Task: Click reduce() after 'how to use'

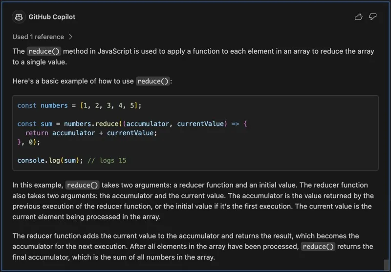Action: [x=153, y=81]
